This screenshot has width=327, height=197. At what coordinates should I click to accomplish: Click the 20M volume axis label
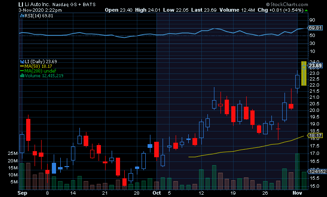13,161
